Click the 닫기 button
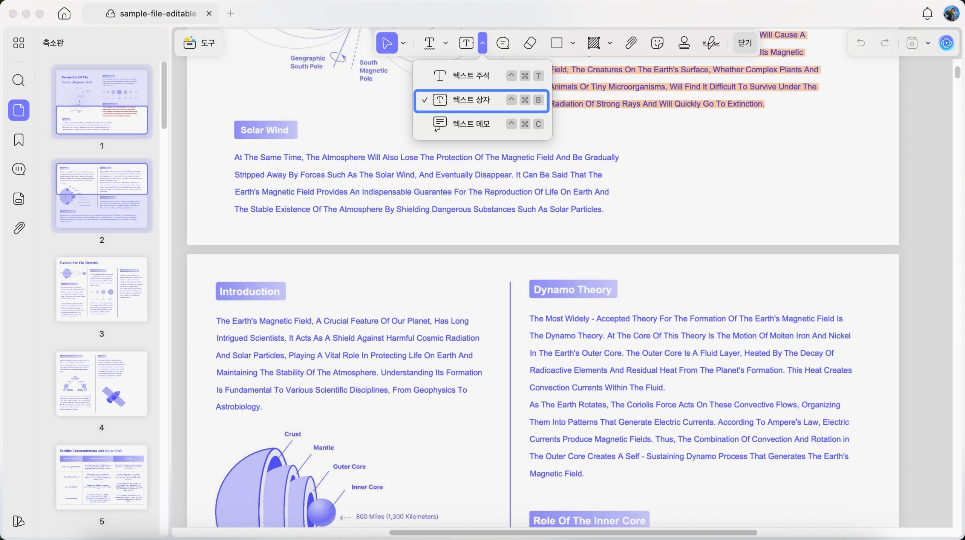Viewport: 965px width, 540px height. tap(744, 43)
